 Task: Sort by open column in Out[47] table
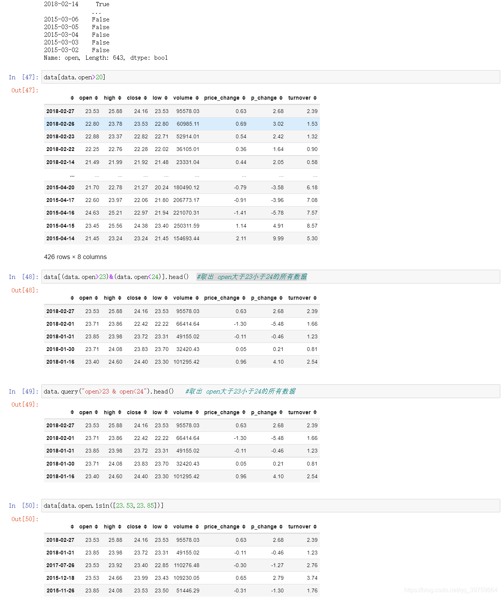coord(96,98)
